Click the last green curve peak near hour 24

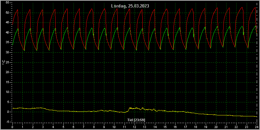click(255, 26)
